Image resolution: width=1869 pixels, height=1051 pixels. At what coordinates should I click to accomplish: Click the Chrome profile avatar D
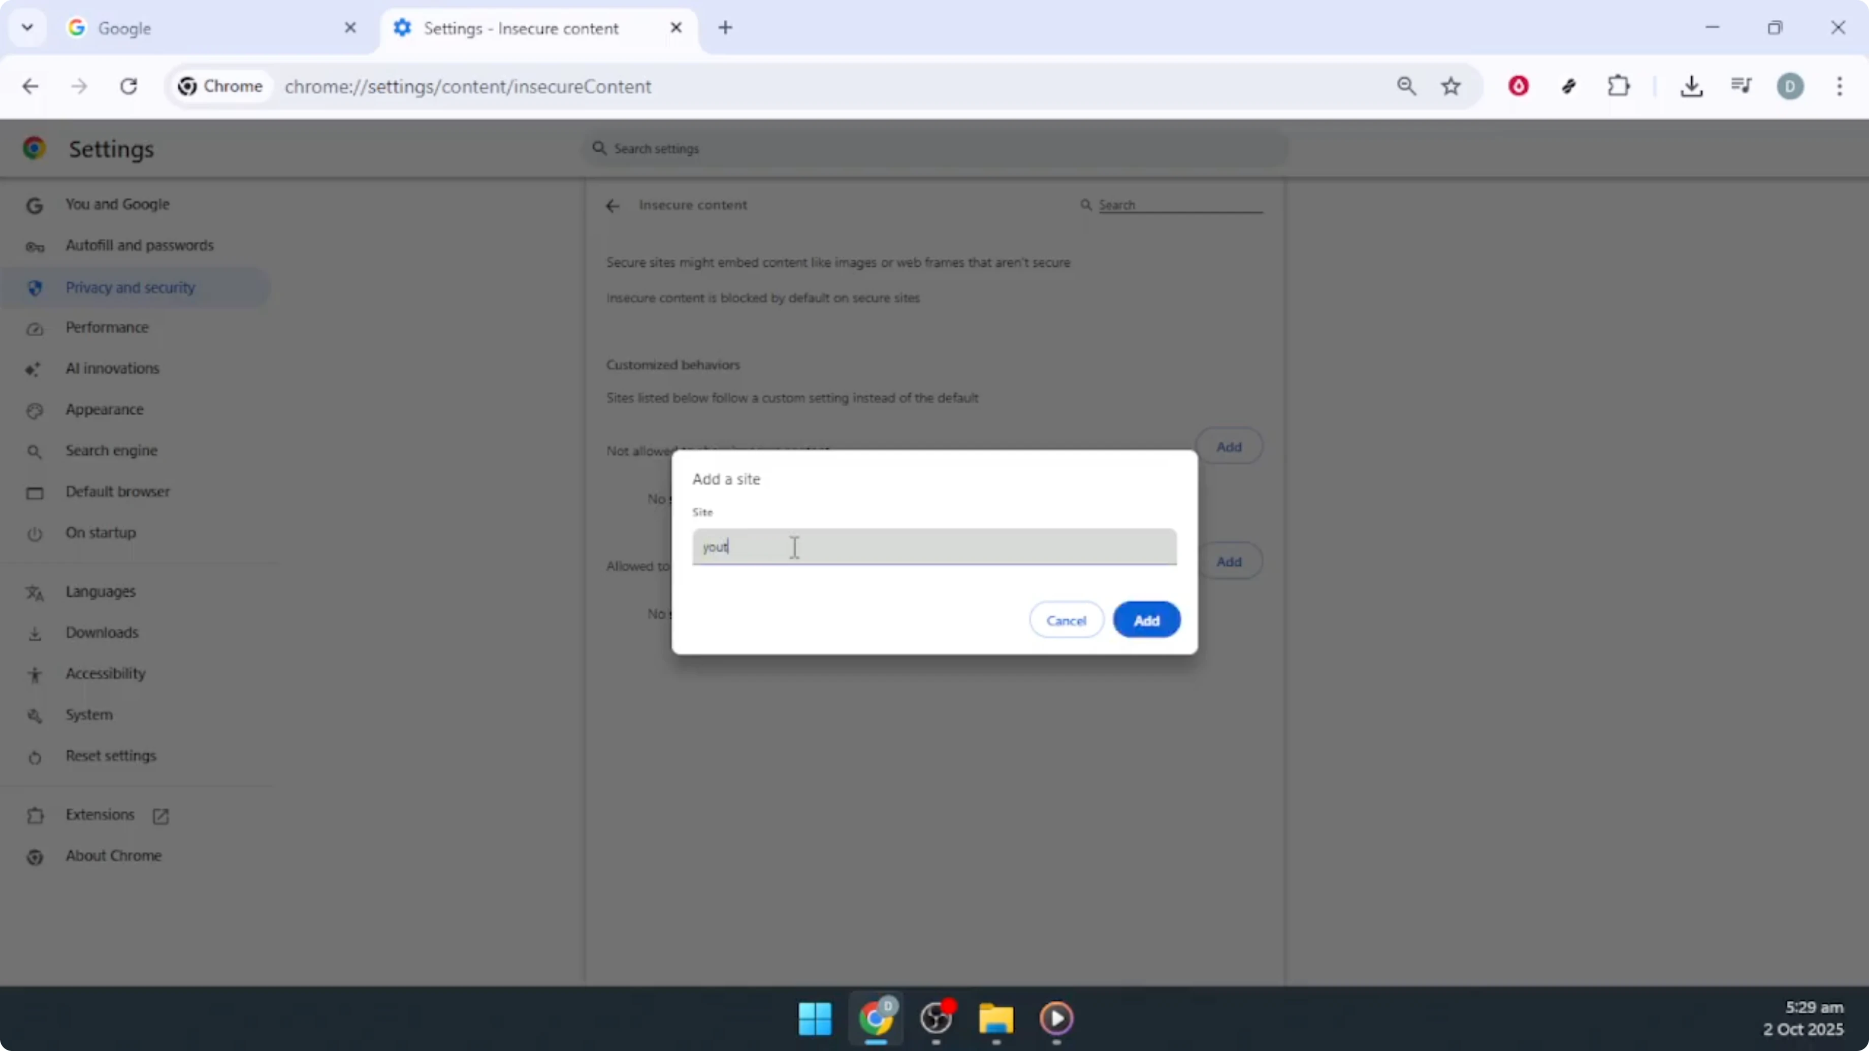[1791, 86]
